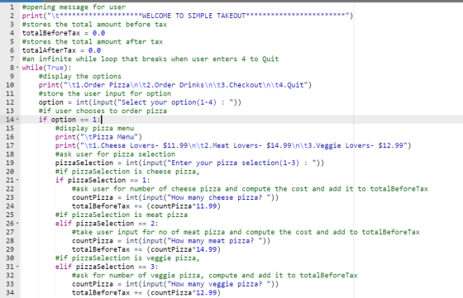Click the 'totalBeforeTax = 0.0' line

(x=64, y=33)
